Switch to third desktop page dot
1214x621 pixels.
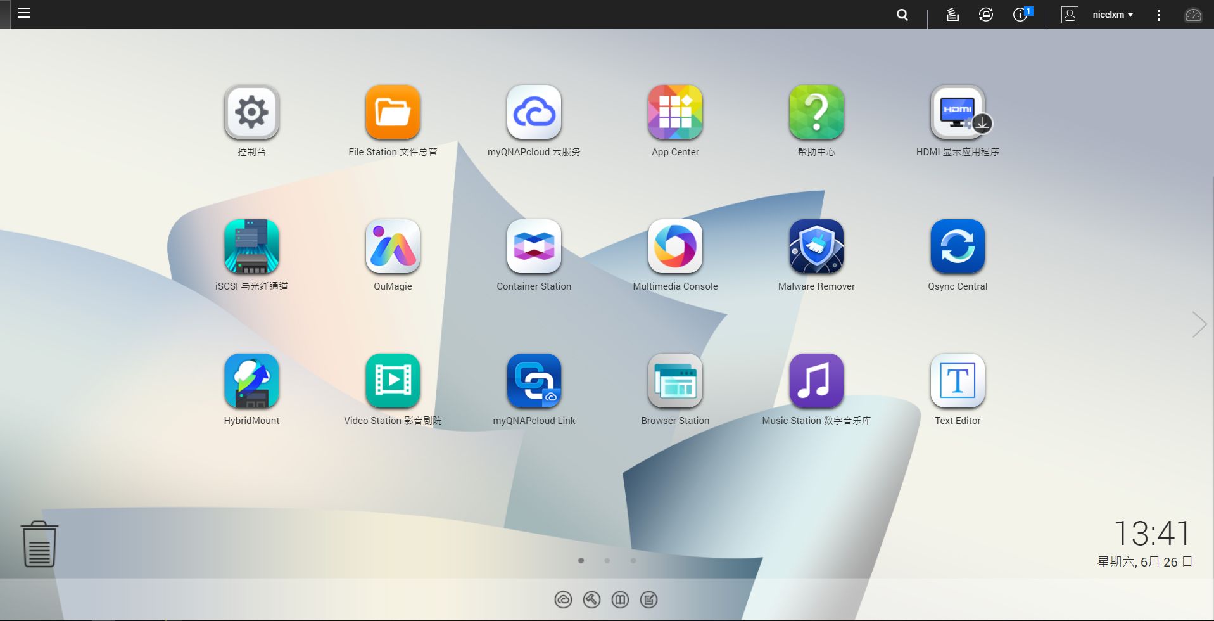[x=633, y=560]
